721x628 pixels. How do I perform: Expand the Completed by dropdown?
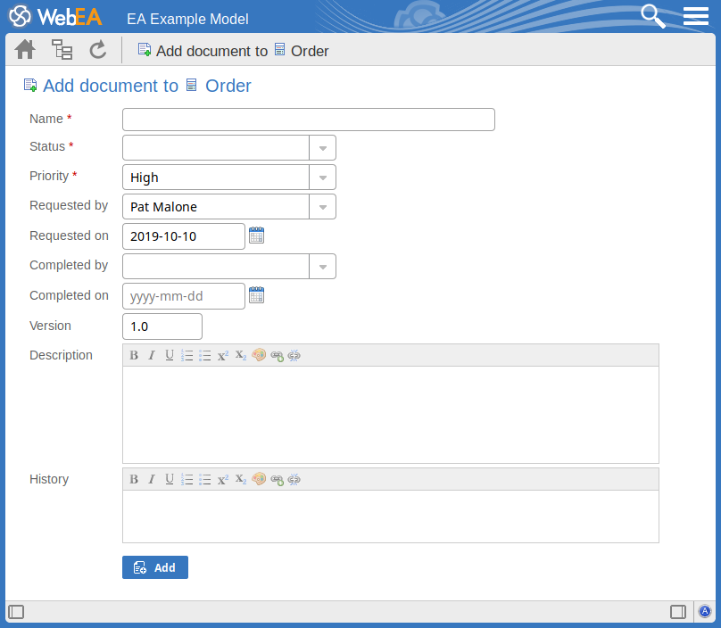point(322,266)
